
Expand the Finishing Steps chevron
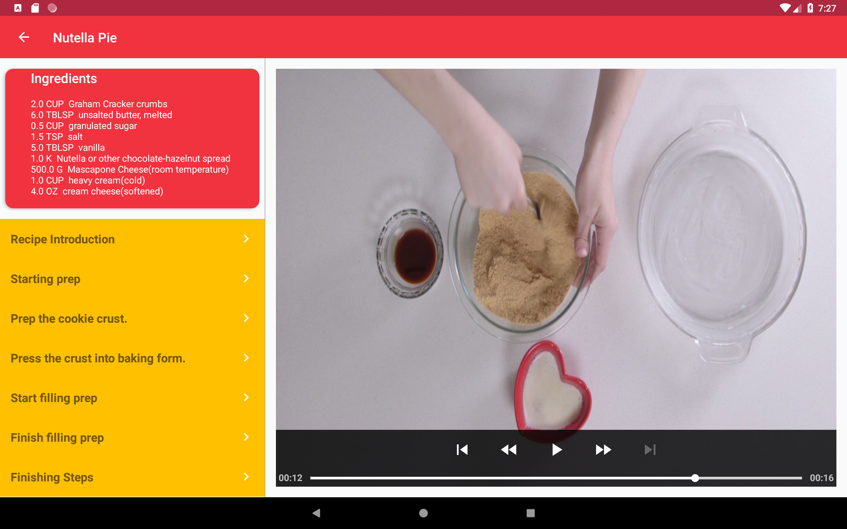pyautogui.click(x=246, y=477)
